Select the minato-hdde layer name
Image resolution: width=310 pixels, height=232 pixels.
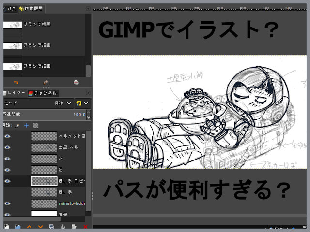tap(72, 203)
